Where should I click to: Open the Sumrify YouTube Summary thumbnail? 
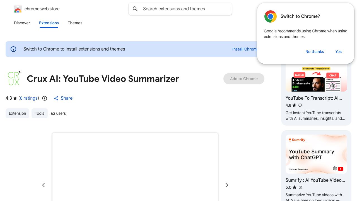tap(316, 154)
